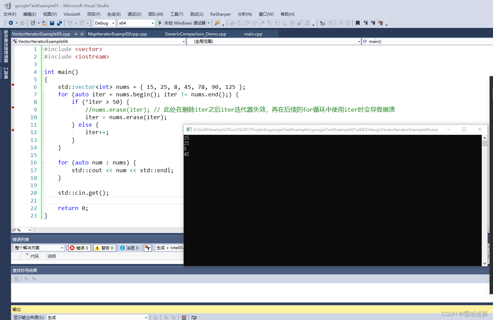This screenshot has height=320, width=493.
Task: Click the Error List (错误列表) panel title
Action: [x=21, y=239]
